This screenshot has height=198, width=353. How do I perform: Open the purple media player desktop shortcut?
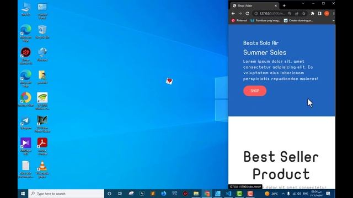pyautogui.click(x=26, y=146)
